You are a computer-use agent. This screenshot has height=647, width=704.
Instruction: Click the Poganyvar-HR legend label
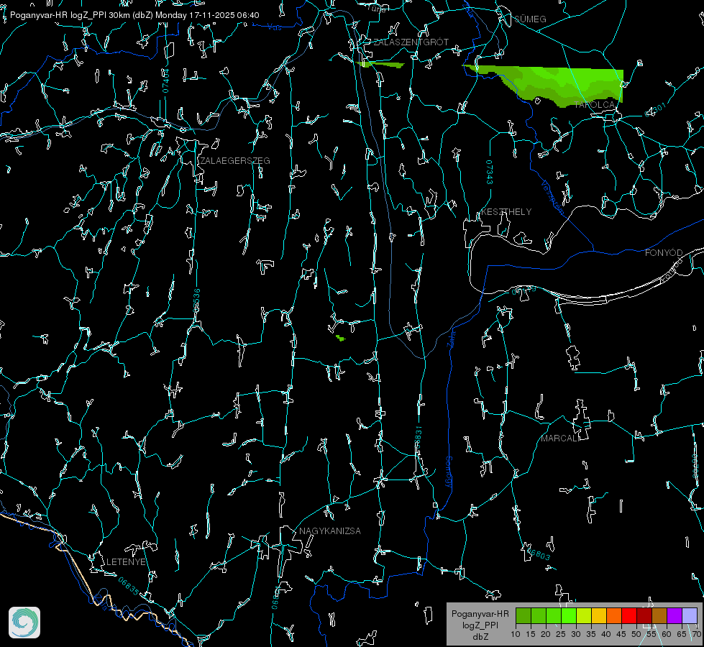[x=480, y=614]
